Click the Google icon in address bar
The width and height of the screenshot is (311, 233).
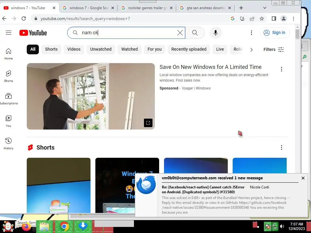coord(233,19)
